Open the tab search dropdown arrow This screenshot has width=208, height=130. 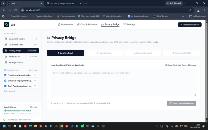3,3
